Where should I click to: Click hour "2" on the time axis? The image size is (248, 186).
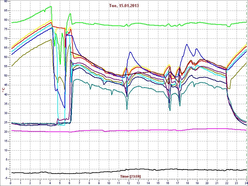tap(30, 183)
